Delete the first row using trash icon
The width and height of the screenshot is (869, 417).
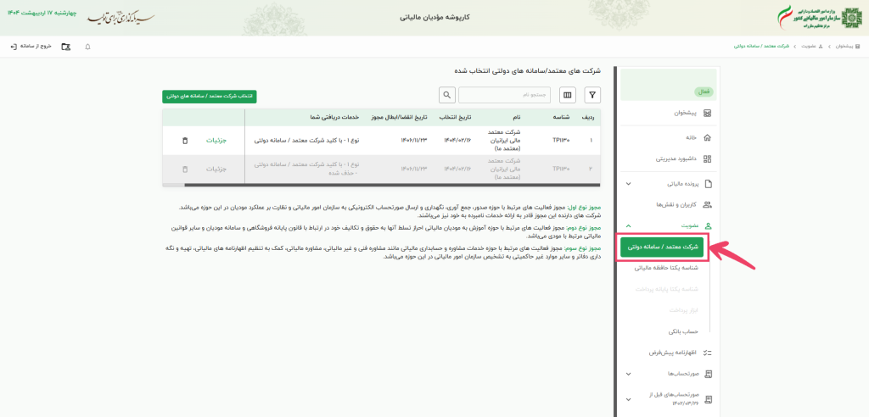pyautogui.click(x=185, y=141)
